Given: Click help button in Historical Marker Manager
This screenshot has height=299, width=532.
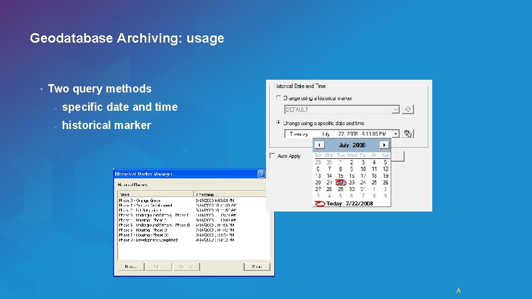Looking at the screenshot, I should pyautogui.click(x=261, y=174).
